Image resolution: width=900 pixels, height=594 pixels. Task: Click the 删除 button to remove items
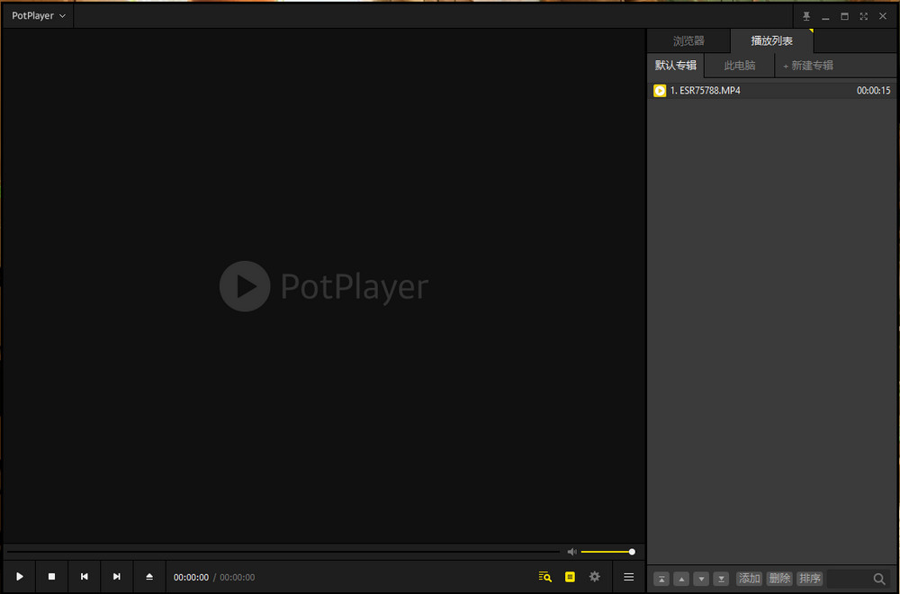779,579
